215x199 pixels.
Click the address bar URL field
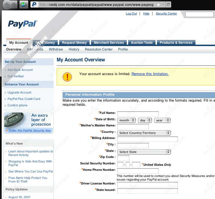point(97,5)
